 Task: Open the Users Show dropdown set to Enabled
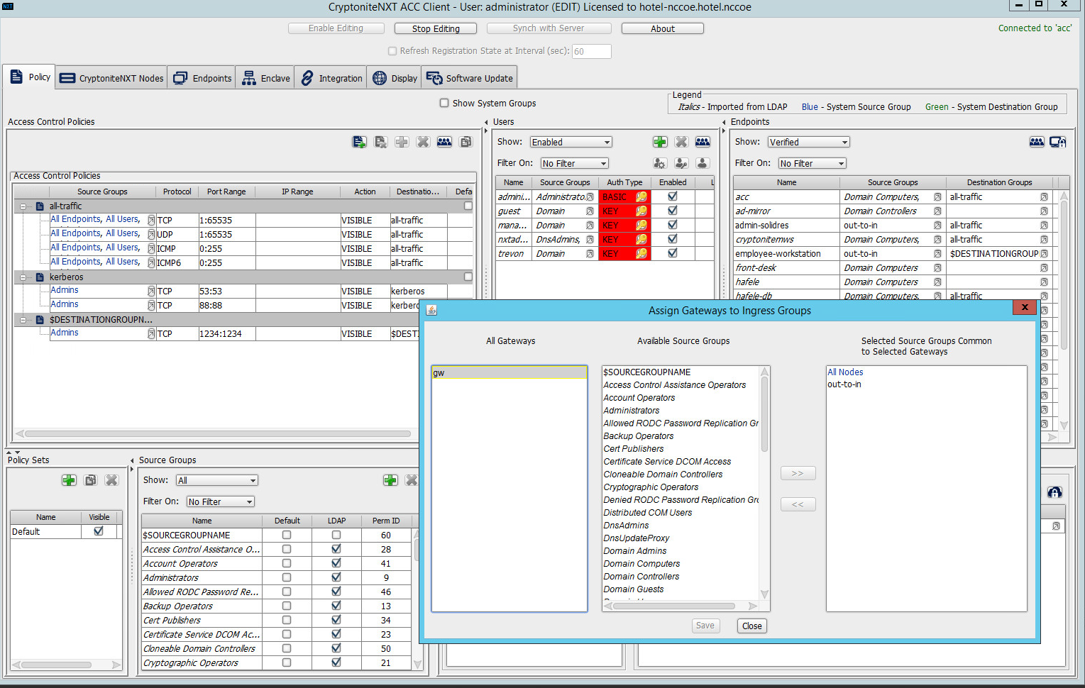coord(571,142)
